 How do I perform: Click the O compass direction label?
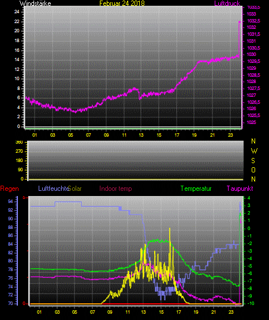[253, 170]
